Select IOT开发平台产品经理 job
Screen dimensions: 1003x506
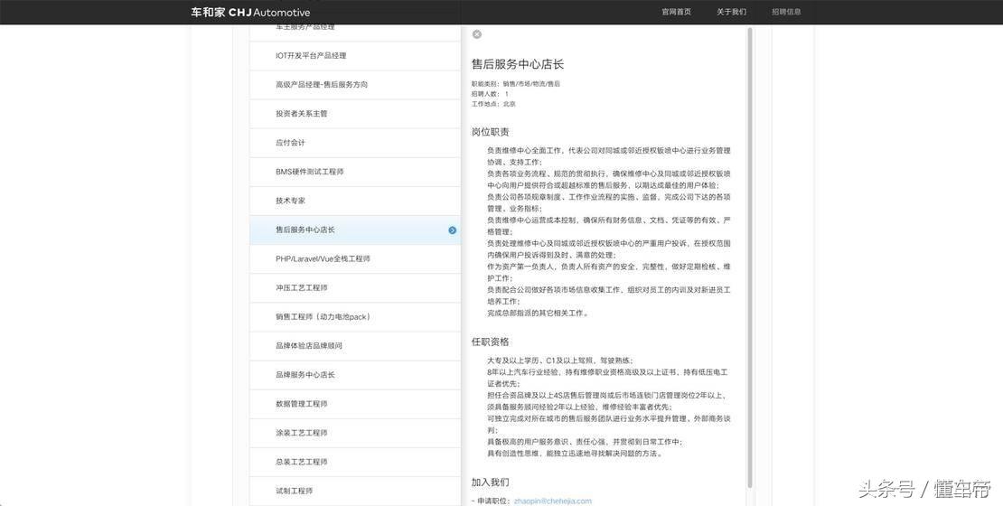coord(355,56)
